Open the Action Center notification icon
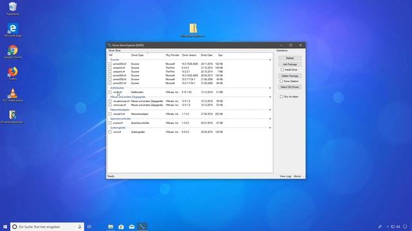 coord(405,227)
